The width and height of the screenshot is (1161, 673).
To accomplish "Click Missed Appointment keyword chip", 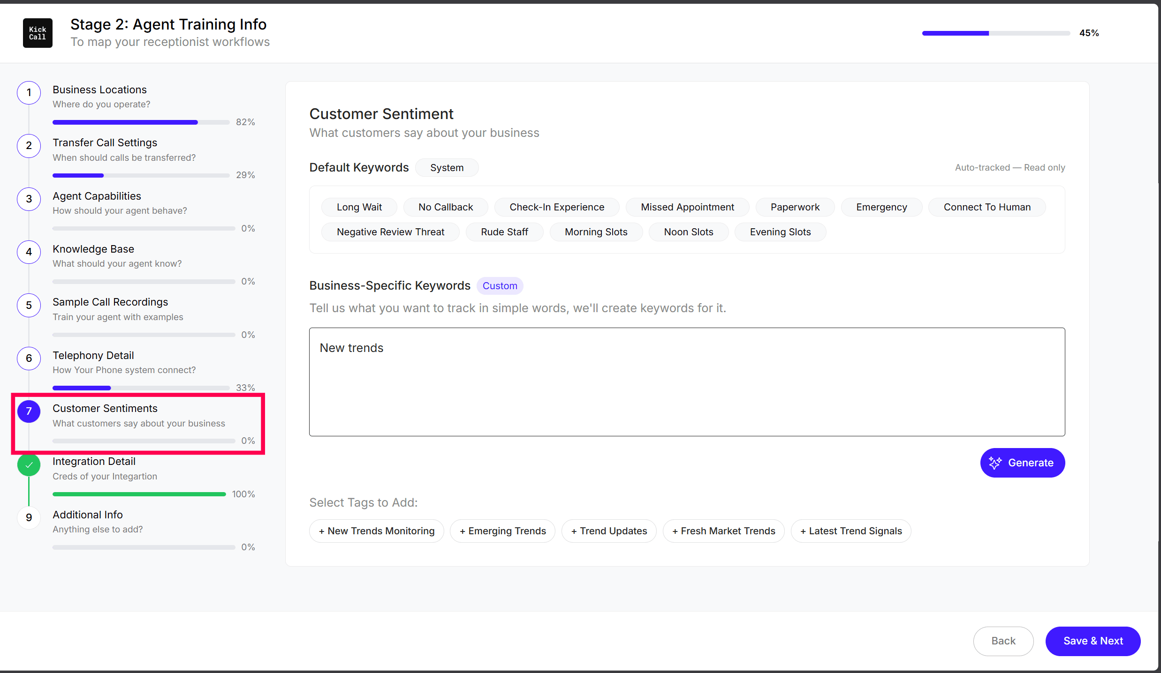I will (x=687, y=207).
